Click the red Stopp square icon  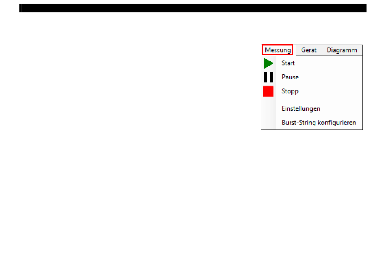[268, 91]
